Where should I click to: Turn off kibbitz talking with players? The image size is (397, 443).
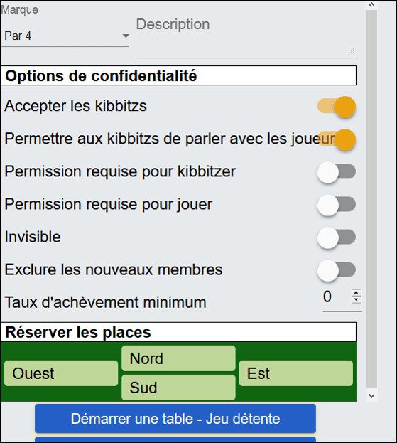(x=337, y=139)
